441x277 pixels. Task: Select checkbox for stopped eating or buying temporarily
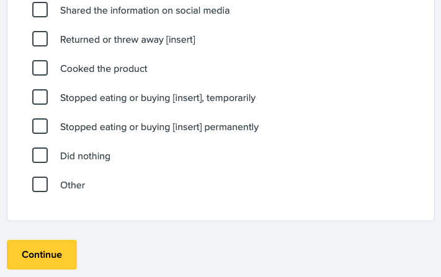[x=40, y=97]
